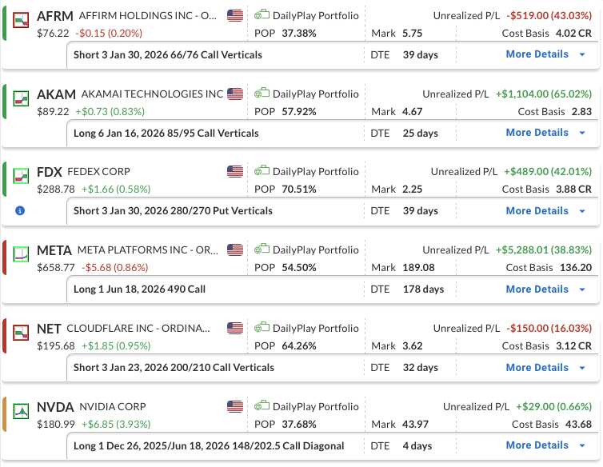Click the META chart icon
The image size is (603, 467).
coord(22,252)
